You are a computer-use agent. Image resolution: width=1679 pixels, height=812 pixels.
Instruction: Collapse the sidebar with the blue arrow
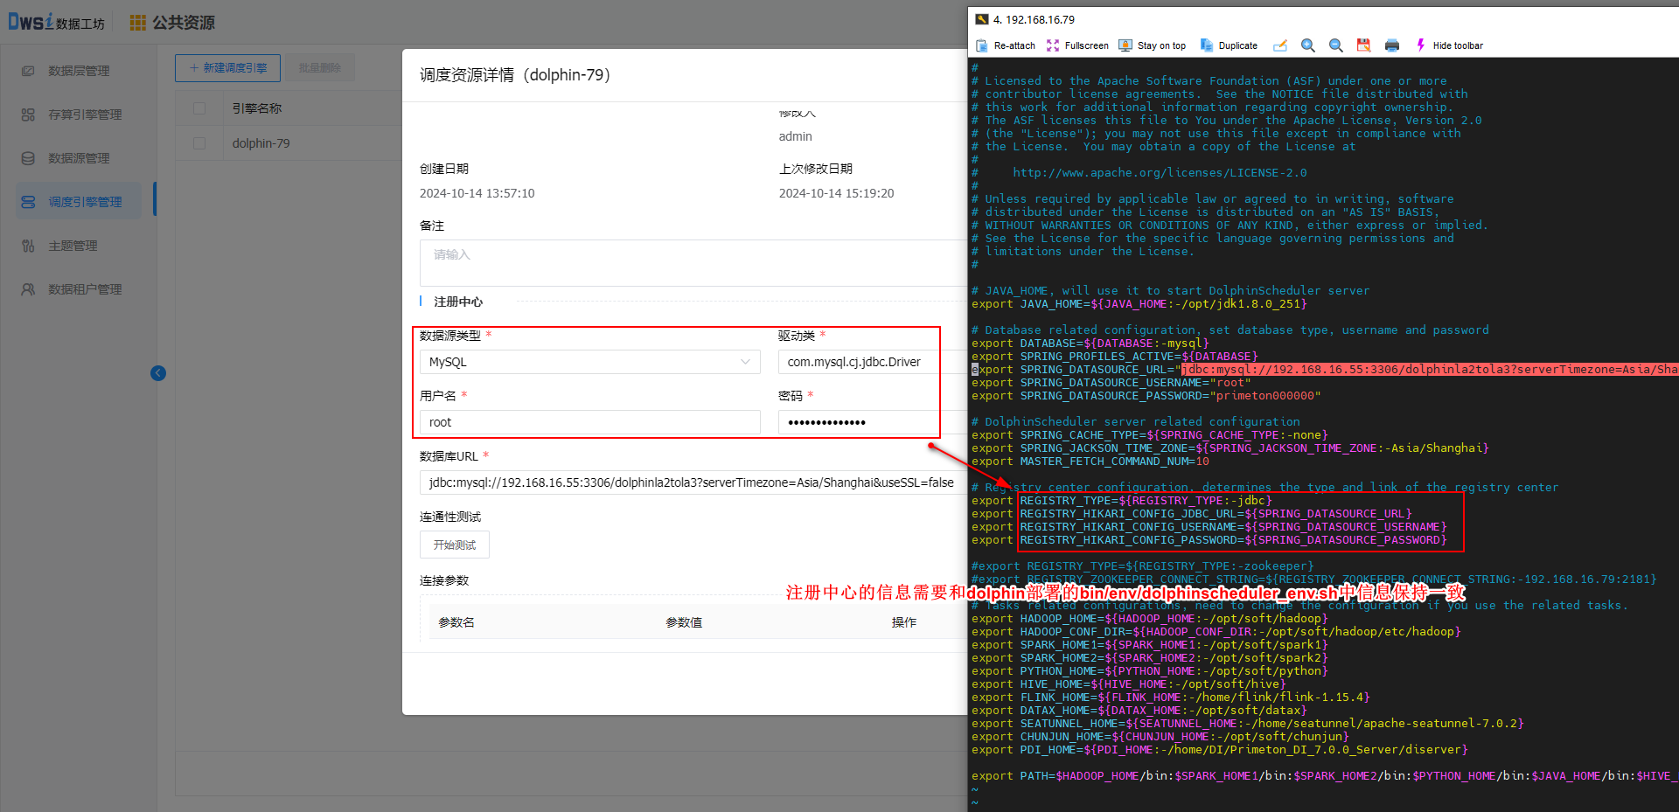(158, 373)
